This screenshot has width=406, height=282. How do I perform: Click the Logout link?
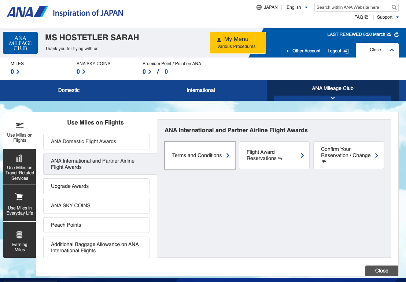(x=337, y=51)
